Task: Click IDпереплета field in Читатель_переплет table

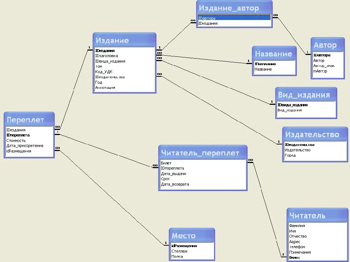Action: (203, 168)
